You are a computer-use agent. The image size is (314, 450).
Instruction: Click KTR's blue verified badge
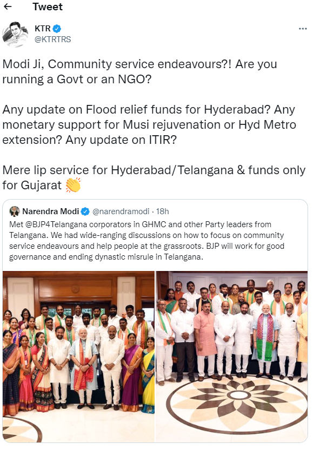click(x=57, y=29)
